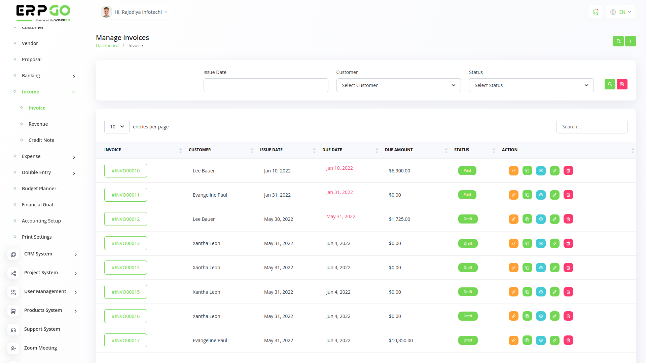The height and width of the screenshot is (363, 646).
Task: Click the Issue Date input field
Action: click(x=265, y=85)
